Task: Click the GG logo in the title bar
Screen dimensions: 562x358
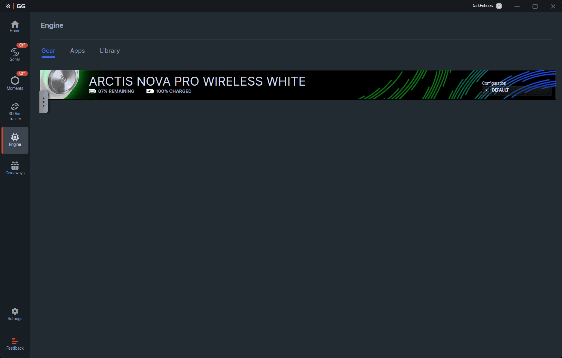Action: [x=21, y=6]
